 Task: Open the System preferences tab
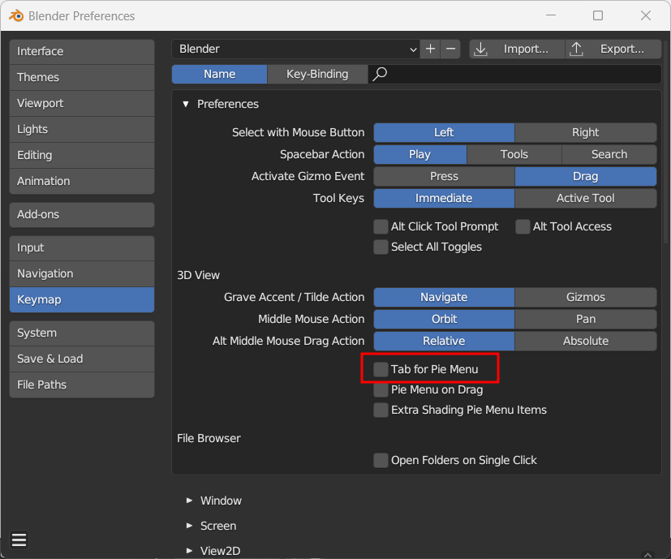tap(82, 333)
